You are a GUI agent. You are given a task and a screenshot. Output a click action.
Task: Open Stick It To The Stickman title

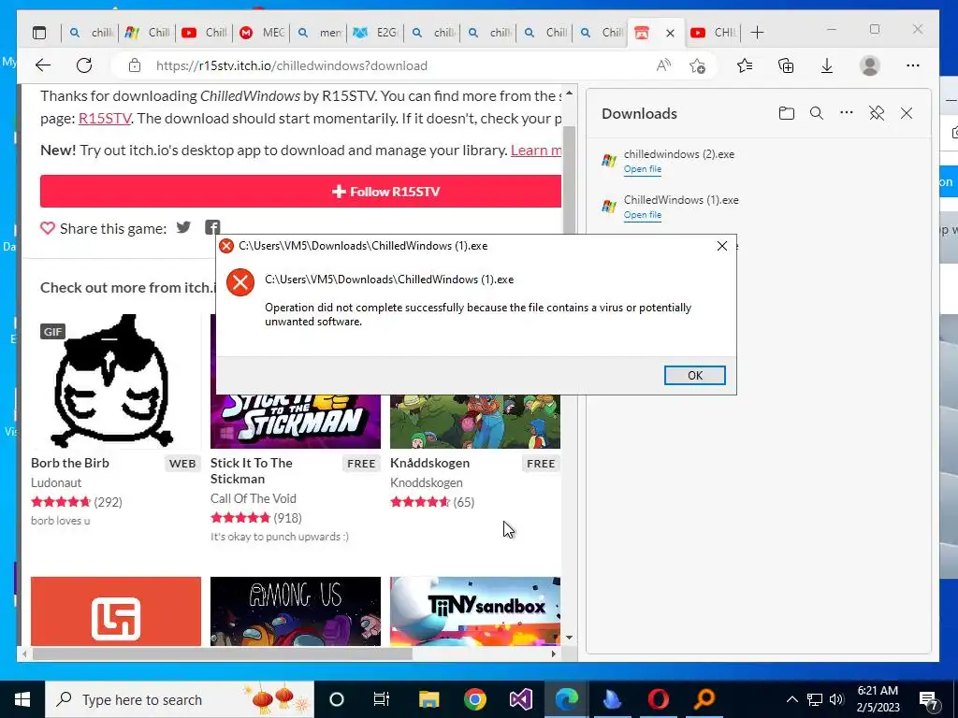(x=251, y=471)
